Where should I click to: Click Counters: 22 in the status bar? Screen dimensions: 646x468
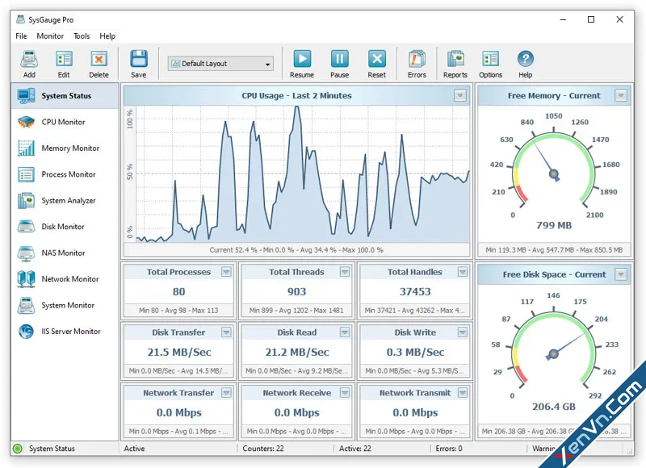(x=263, y=449)
